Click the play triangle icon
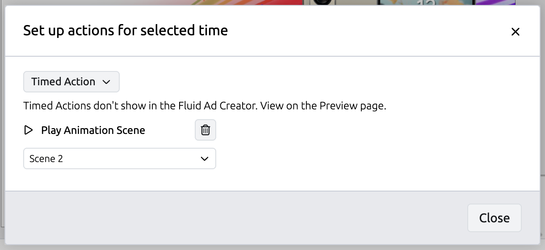 29,130
